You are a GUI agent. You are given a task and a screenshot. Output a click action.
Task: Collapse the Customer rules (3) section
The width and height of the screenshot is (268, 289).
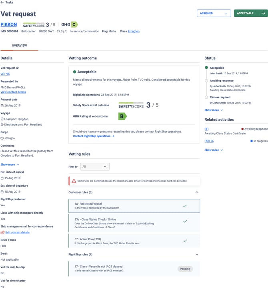tap(196, 192)
